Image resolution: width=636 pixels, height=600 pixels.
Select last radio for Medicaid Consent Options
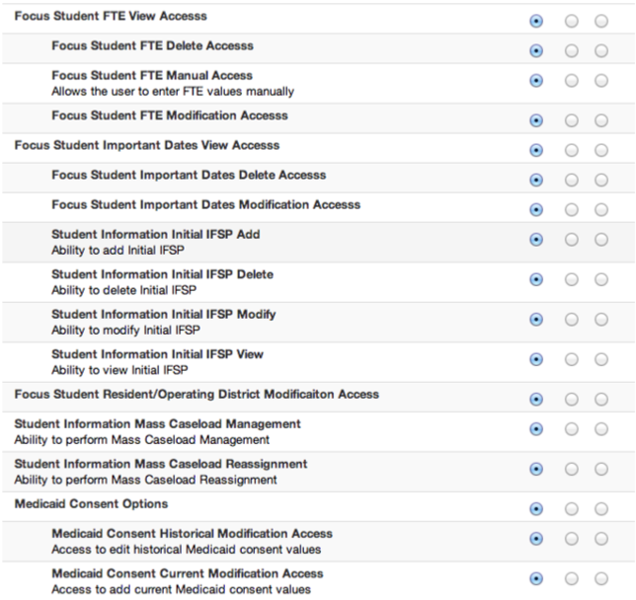[601, 509]
